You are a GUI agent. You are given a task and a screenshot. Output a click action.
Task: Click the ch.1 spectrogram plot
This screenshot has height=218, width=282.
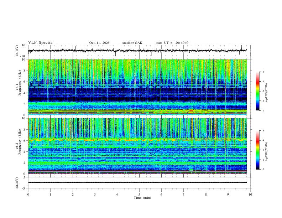137,87
